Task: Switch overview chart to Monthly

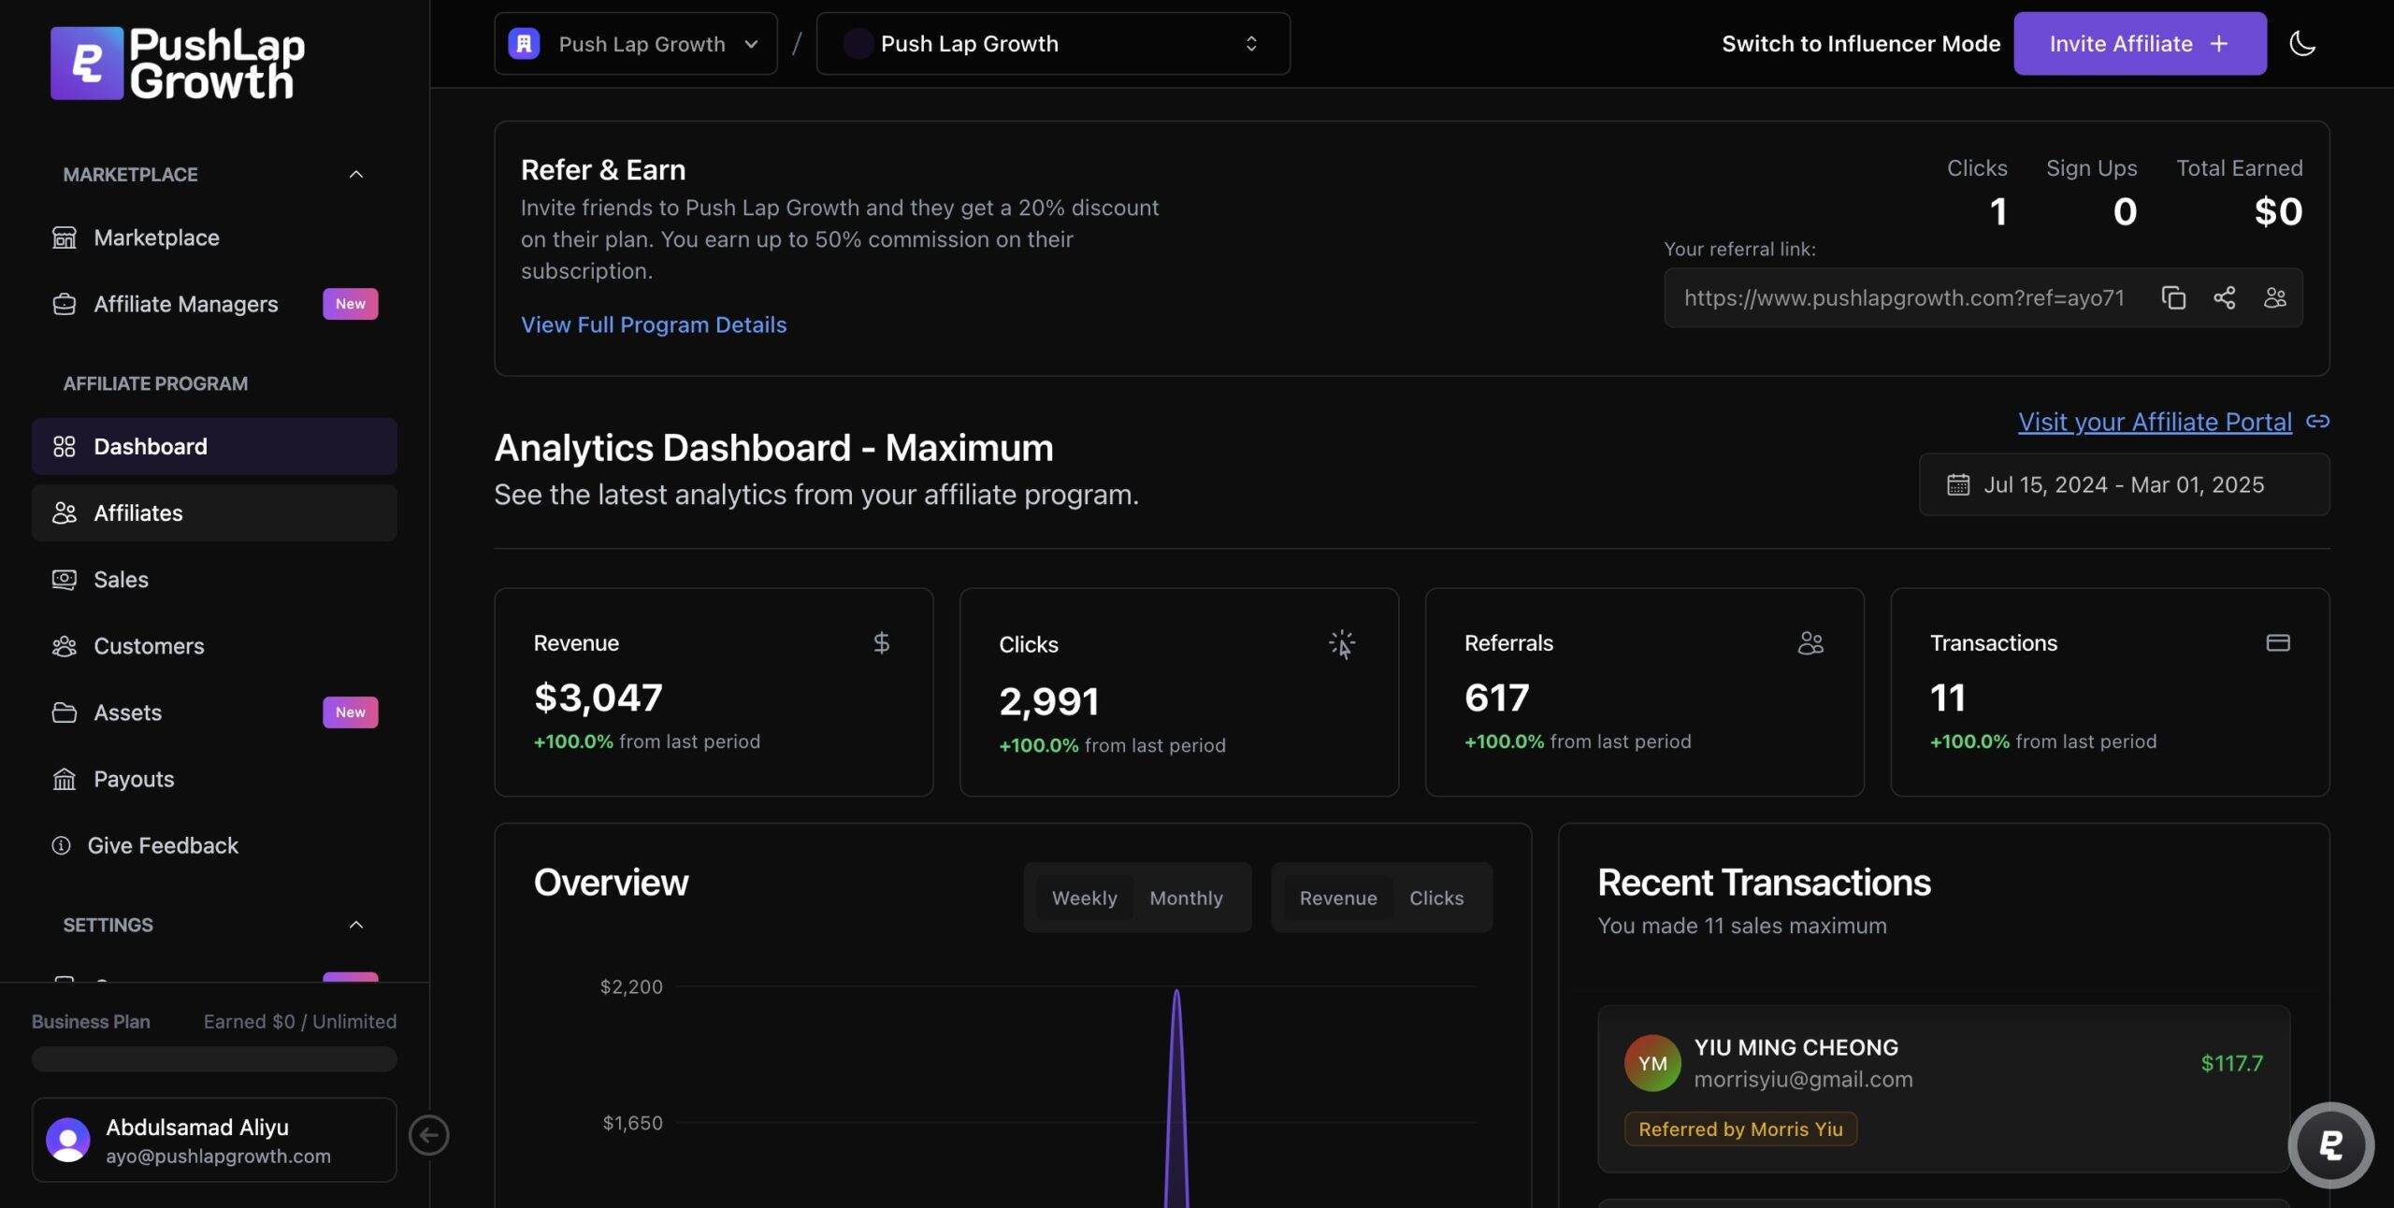Action: (x=1186, y=898)
